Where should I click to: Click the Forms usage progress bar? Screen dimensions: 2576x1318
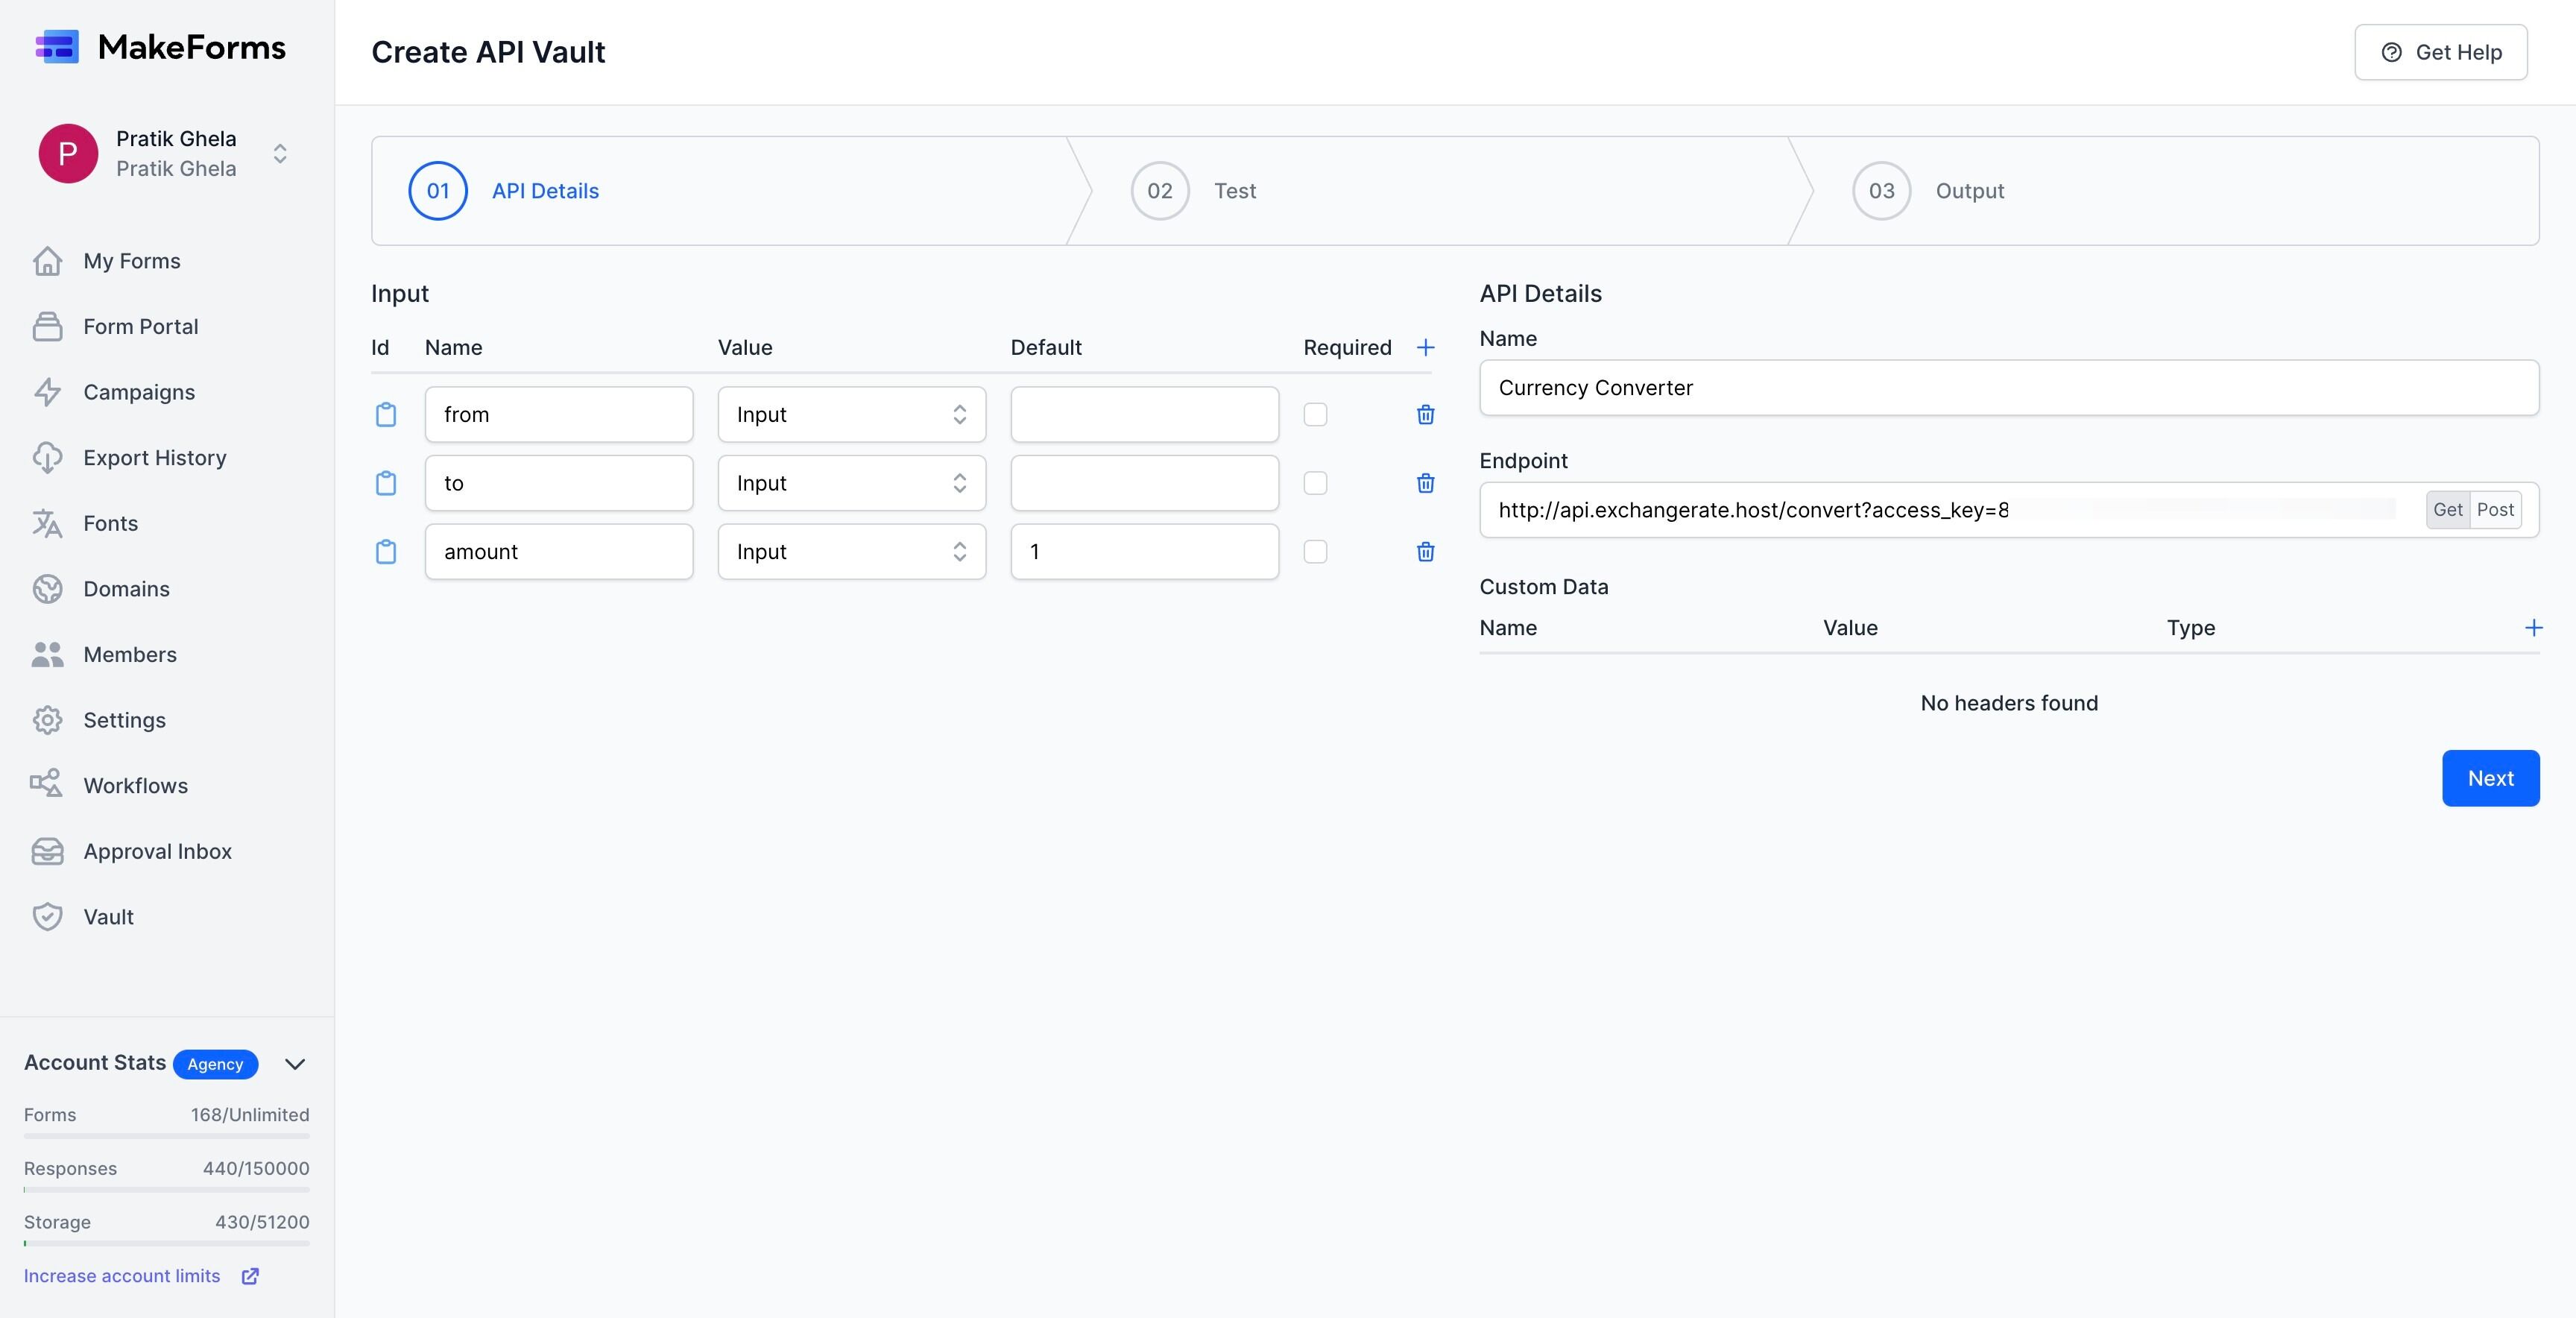coord(167,1136)
